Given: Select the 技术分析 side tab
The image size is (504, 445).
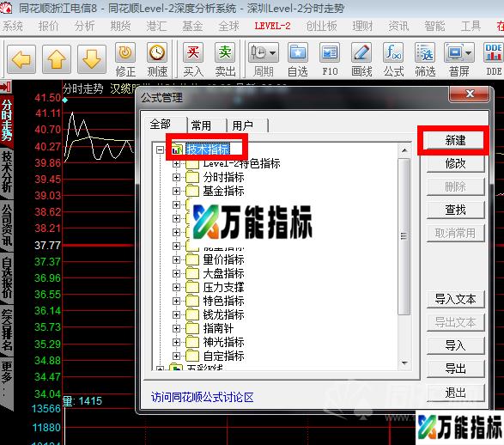Looking at the screenshot, I should pyautogui.click(x=6, y=173).
